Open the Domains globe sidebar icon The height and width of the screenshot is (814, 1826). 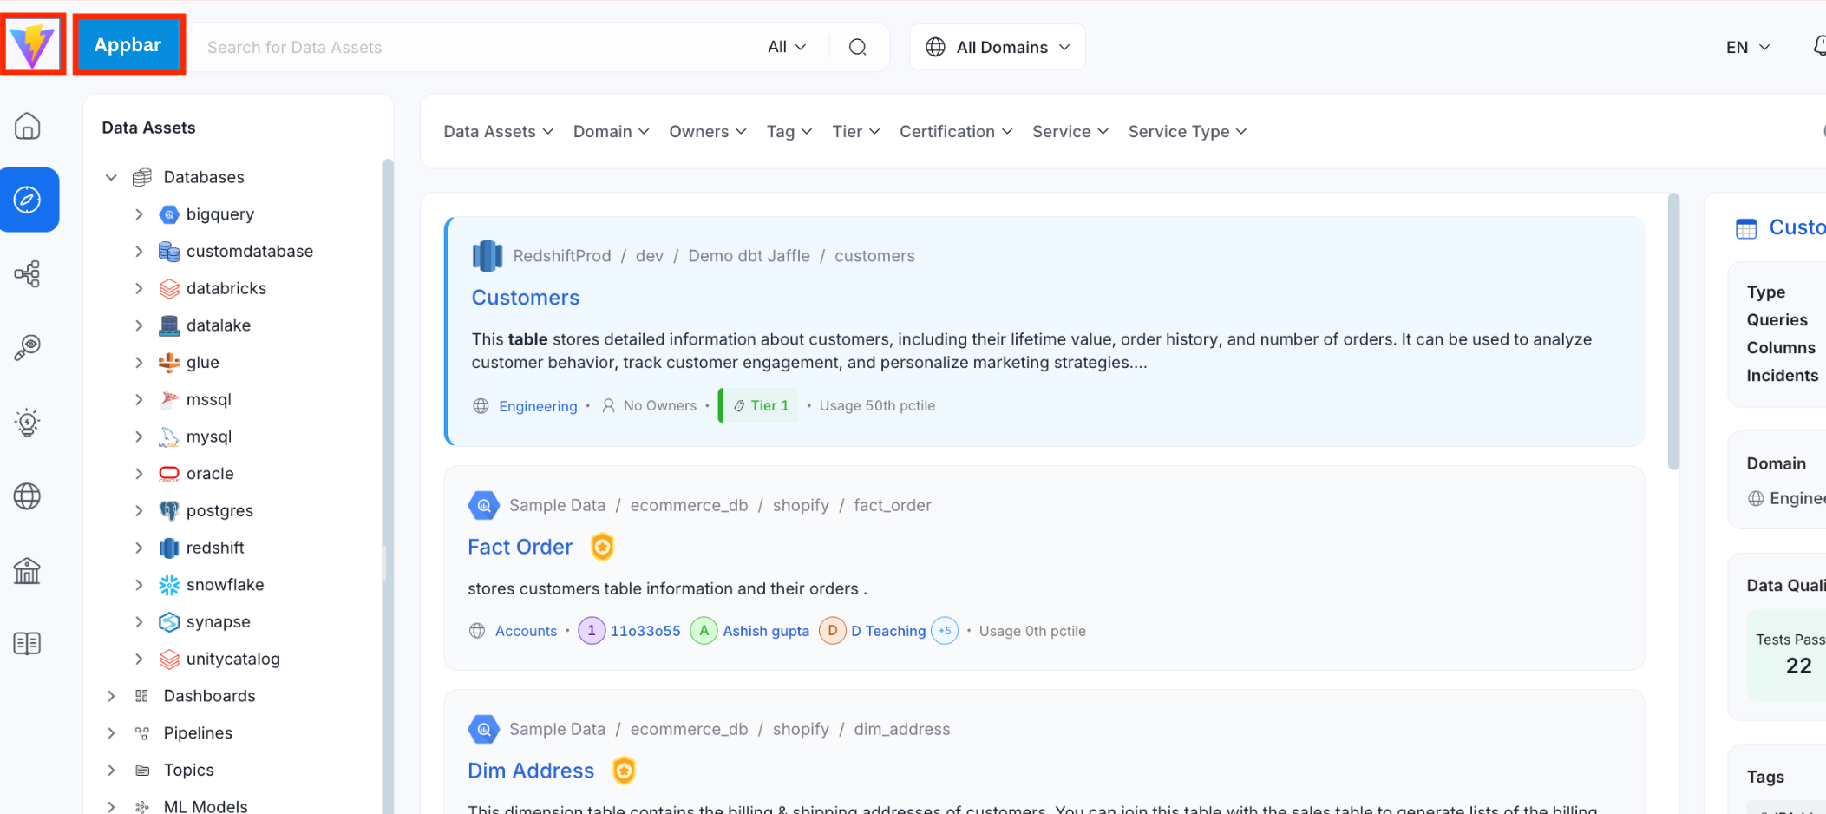(x=28, y=496)
